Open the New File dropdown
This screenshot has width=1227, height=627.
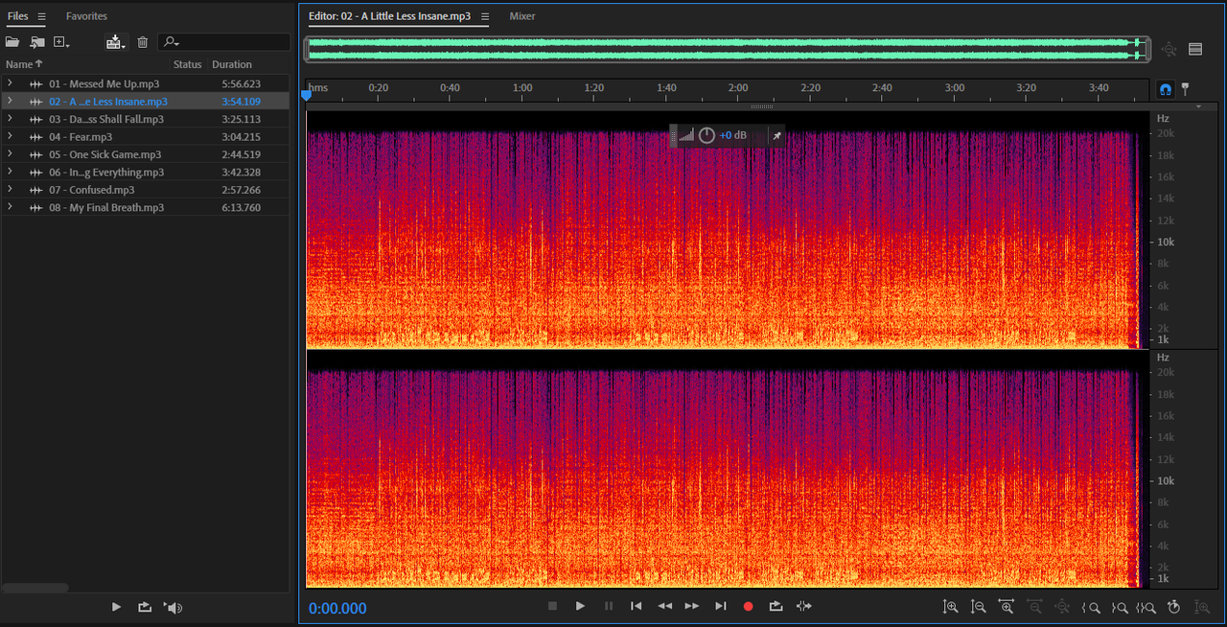[x=61, y=42]
